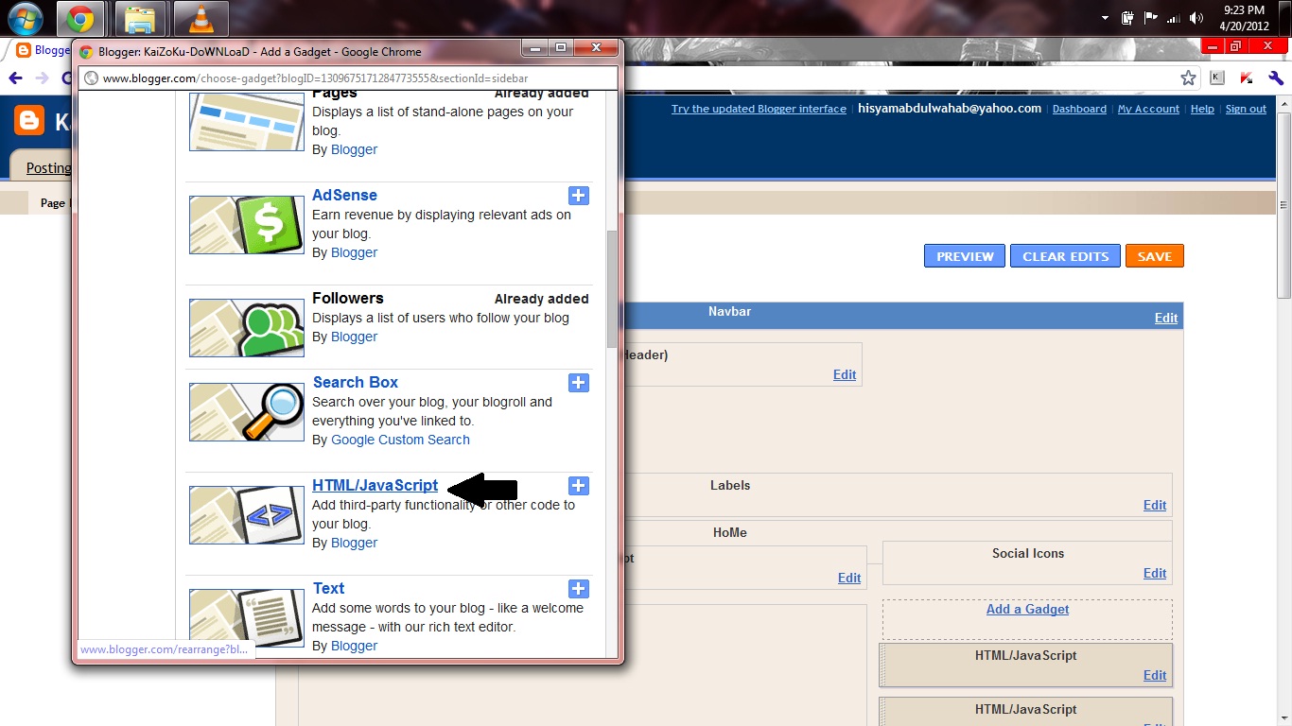Click the Sign out link
Viewport: 1292px width, 726px height.
click(x=1246, y=110)
